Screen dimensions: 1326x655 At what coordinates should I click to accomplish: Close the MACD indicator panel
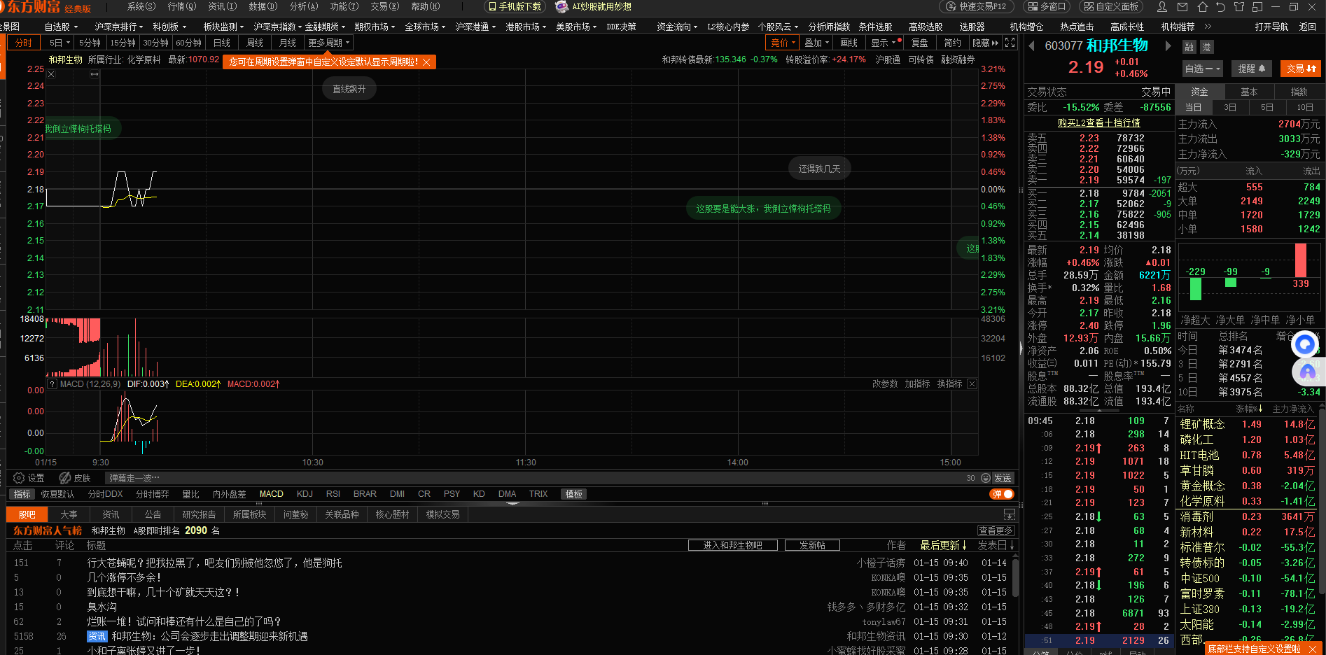point(972,384)
